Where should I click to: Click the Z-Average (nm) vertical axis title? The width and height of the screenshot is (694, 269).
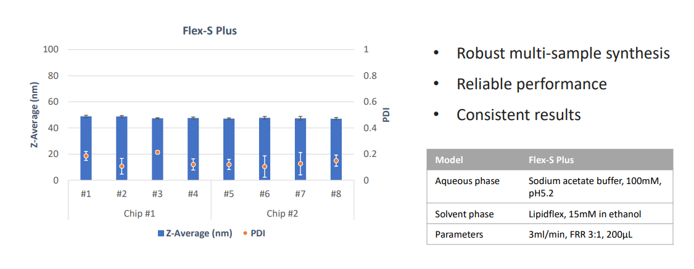[35, 115]
